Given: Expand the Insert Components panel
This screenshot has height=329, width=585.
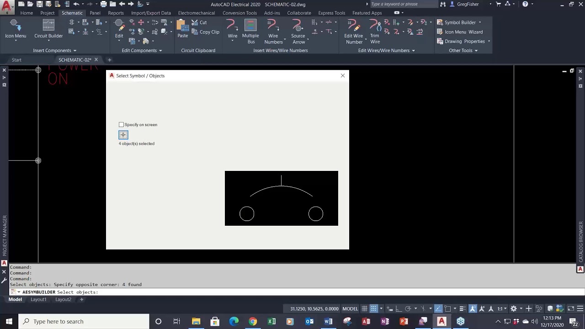Looking at the screenshot, I should coord(55,51).
